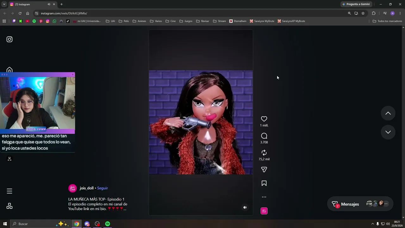Reload the Instagram page

(x=20, y=13)
